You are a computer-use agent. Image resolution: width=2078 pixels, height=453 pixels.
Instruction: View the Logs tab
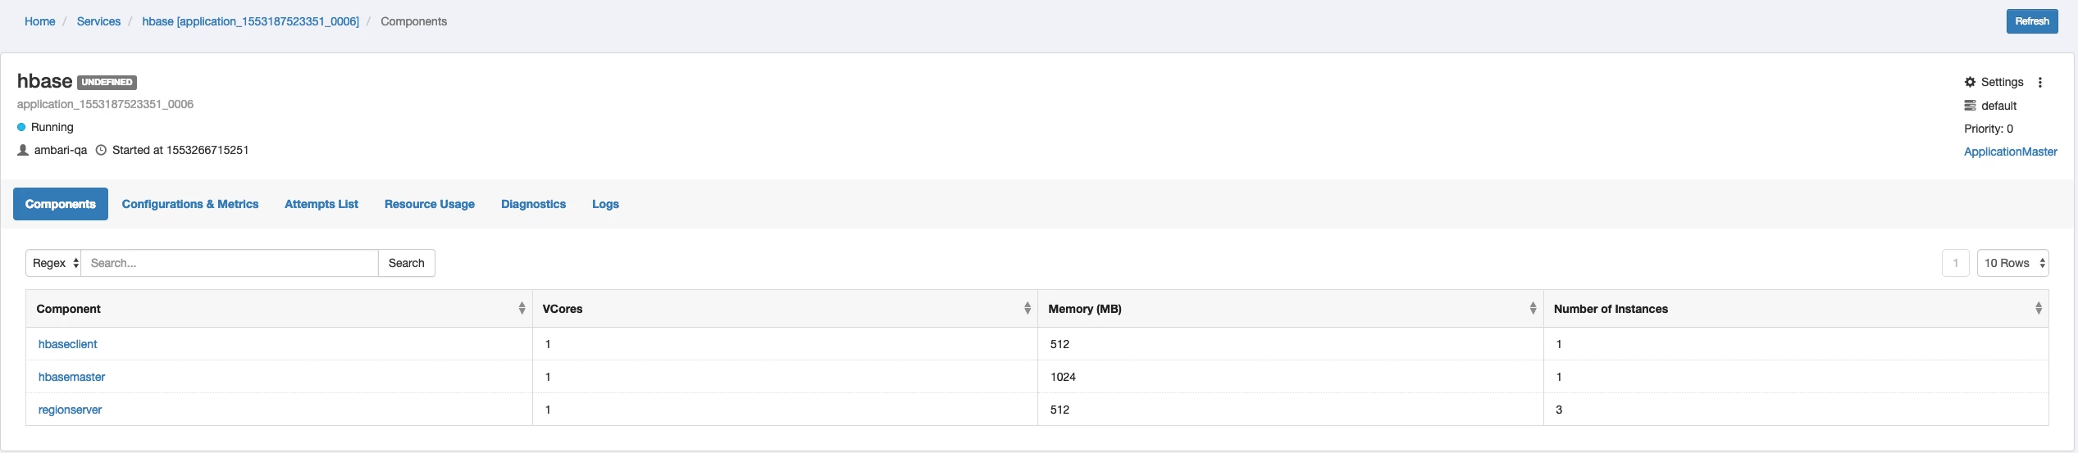605,204
